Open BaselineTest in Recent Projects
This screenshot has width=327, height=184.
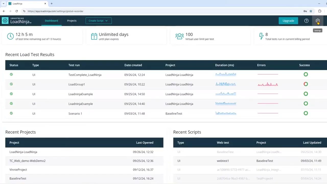[18, 178]
